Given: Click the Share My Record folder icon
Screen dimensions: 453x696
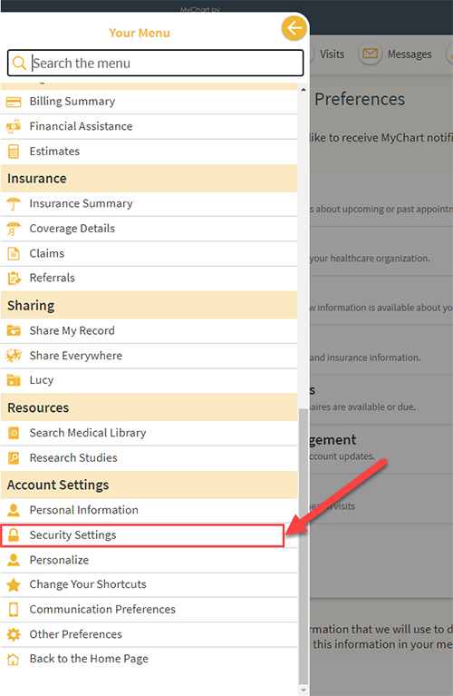Looking at the screenshot, I should click(14, 330).
